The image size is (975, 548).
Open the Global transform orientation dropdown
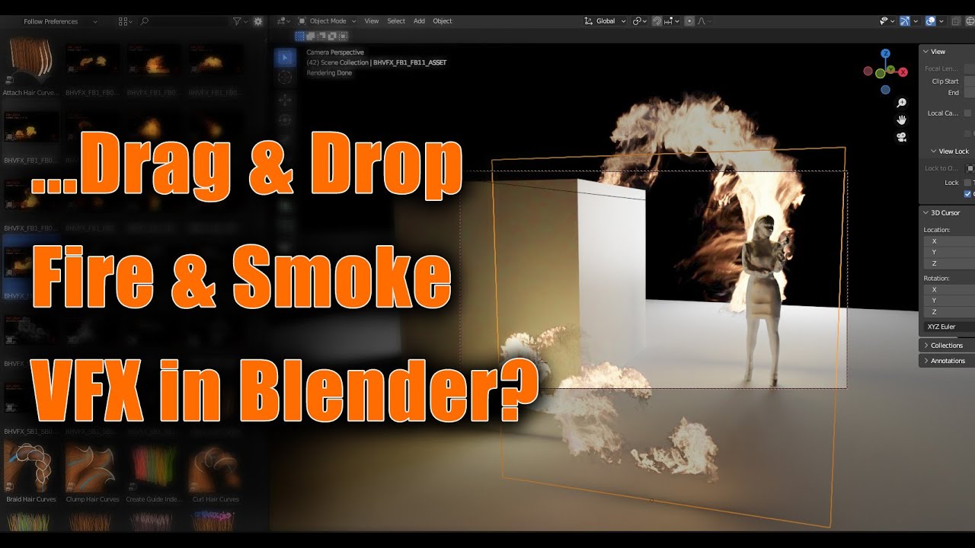tap(605, 21)
